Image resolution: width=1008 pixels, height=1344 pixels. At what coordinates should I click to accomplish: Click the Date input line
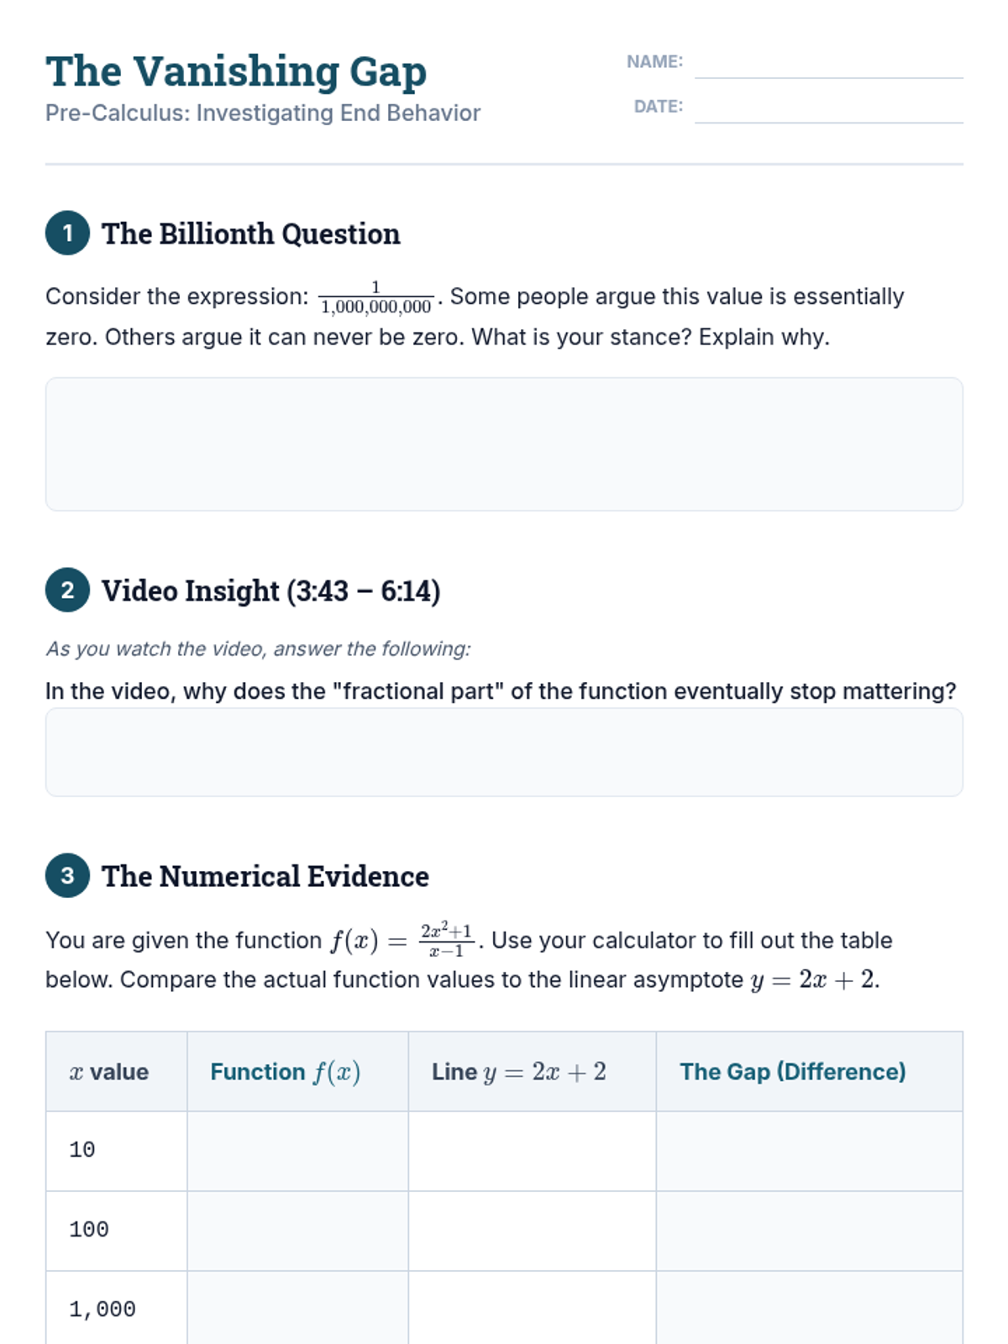[828, 108]
